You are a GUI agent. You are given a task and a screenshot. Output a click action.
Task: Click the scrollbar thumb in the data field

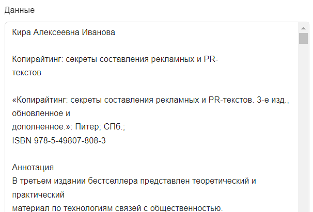tap(303, 39)
